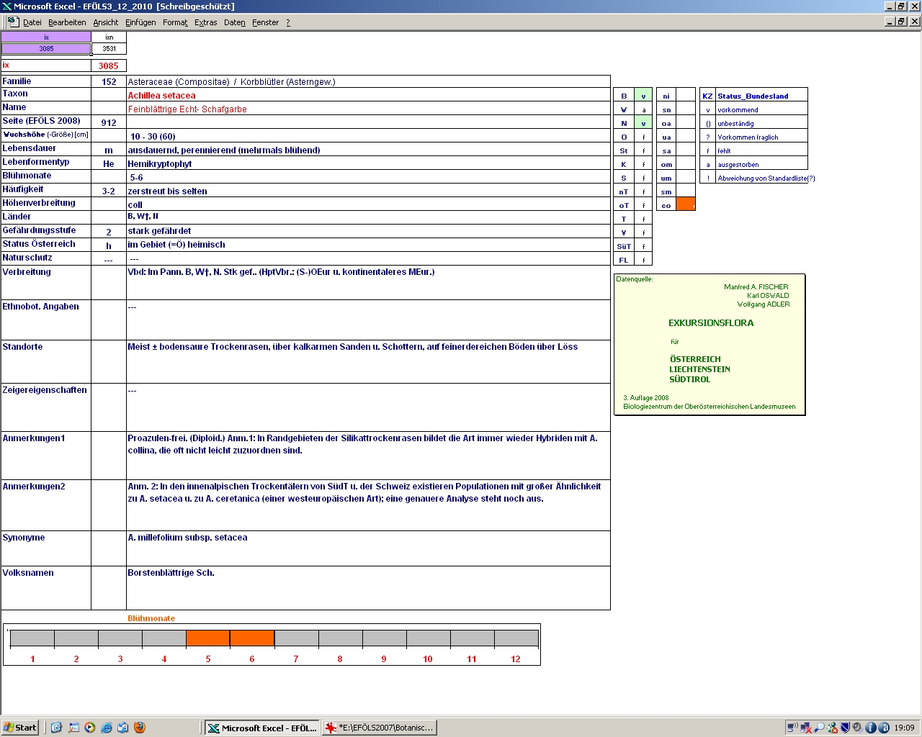The width and height of the screenshot is (922, 737).
Task: Click the red 3085 index cell
Action: [109, 65]
